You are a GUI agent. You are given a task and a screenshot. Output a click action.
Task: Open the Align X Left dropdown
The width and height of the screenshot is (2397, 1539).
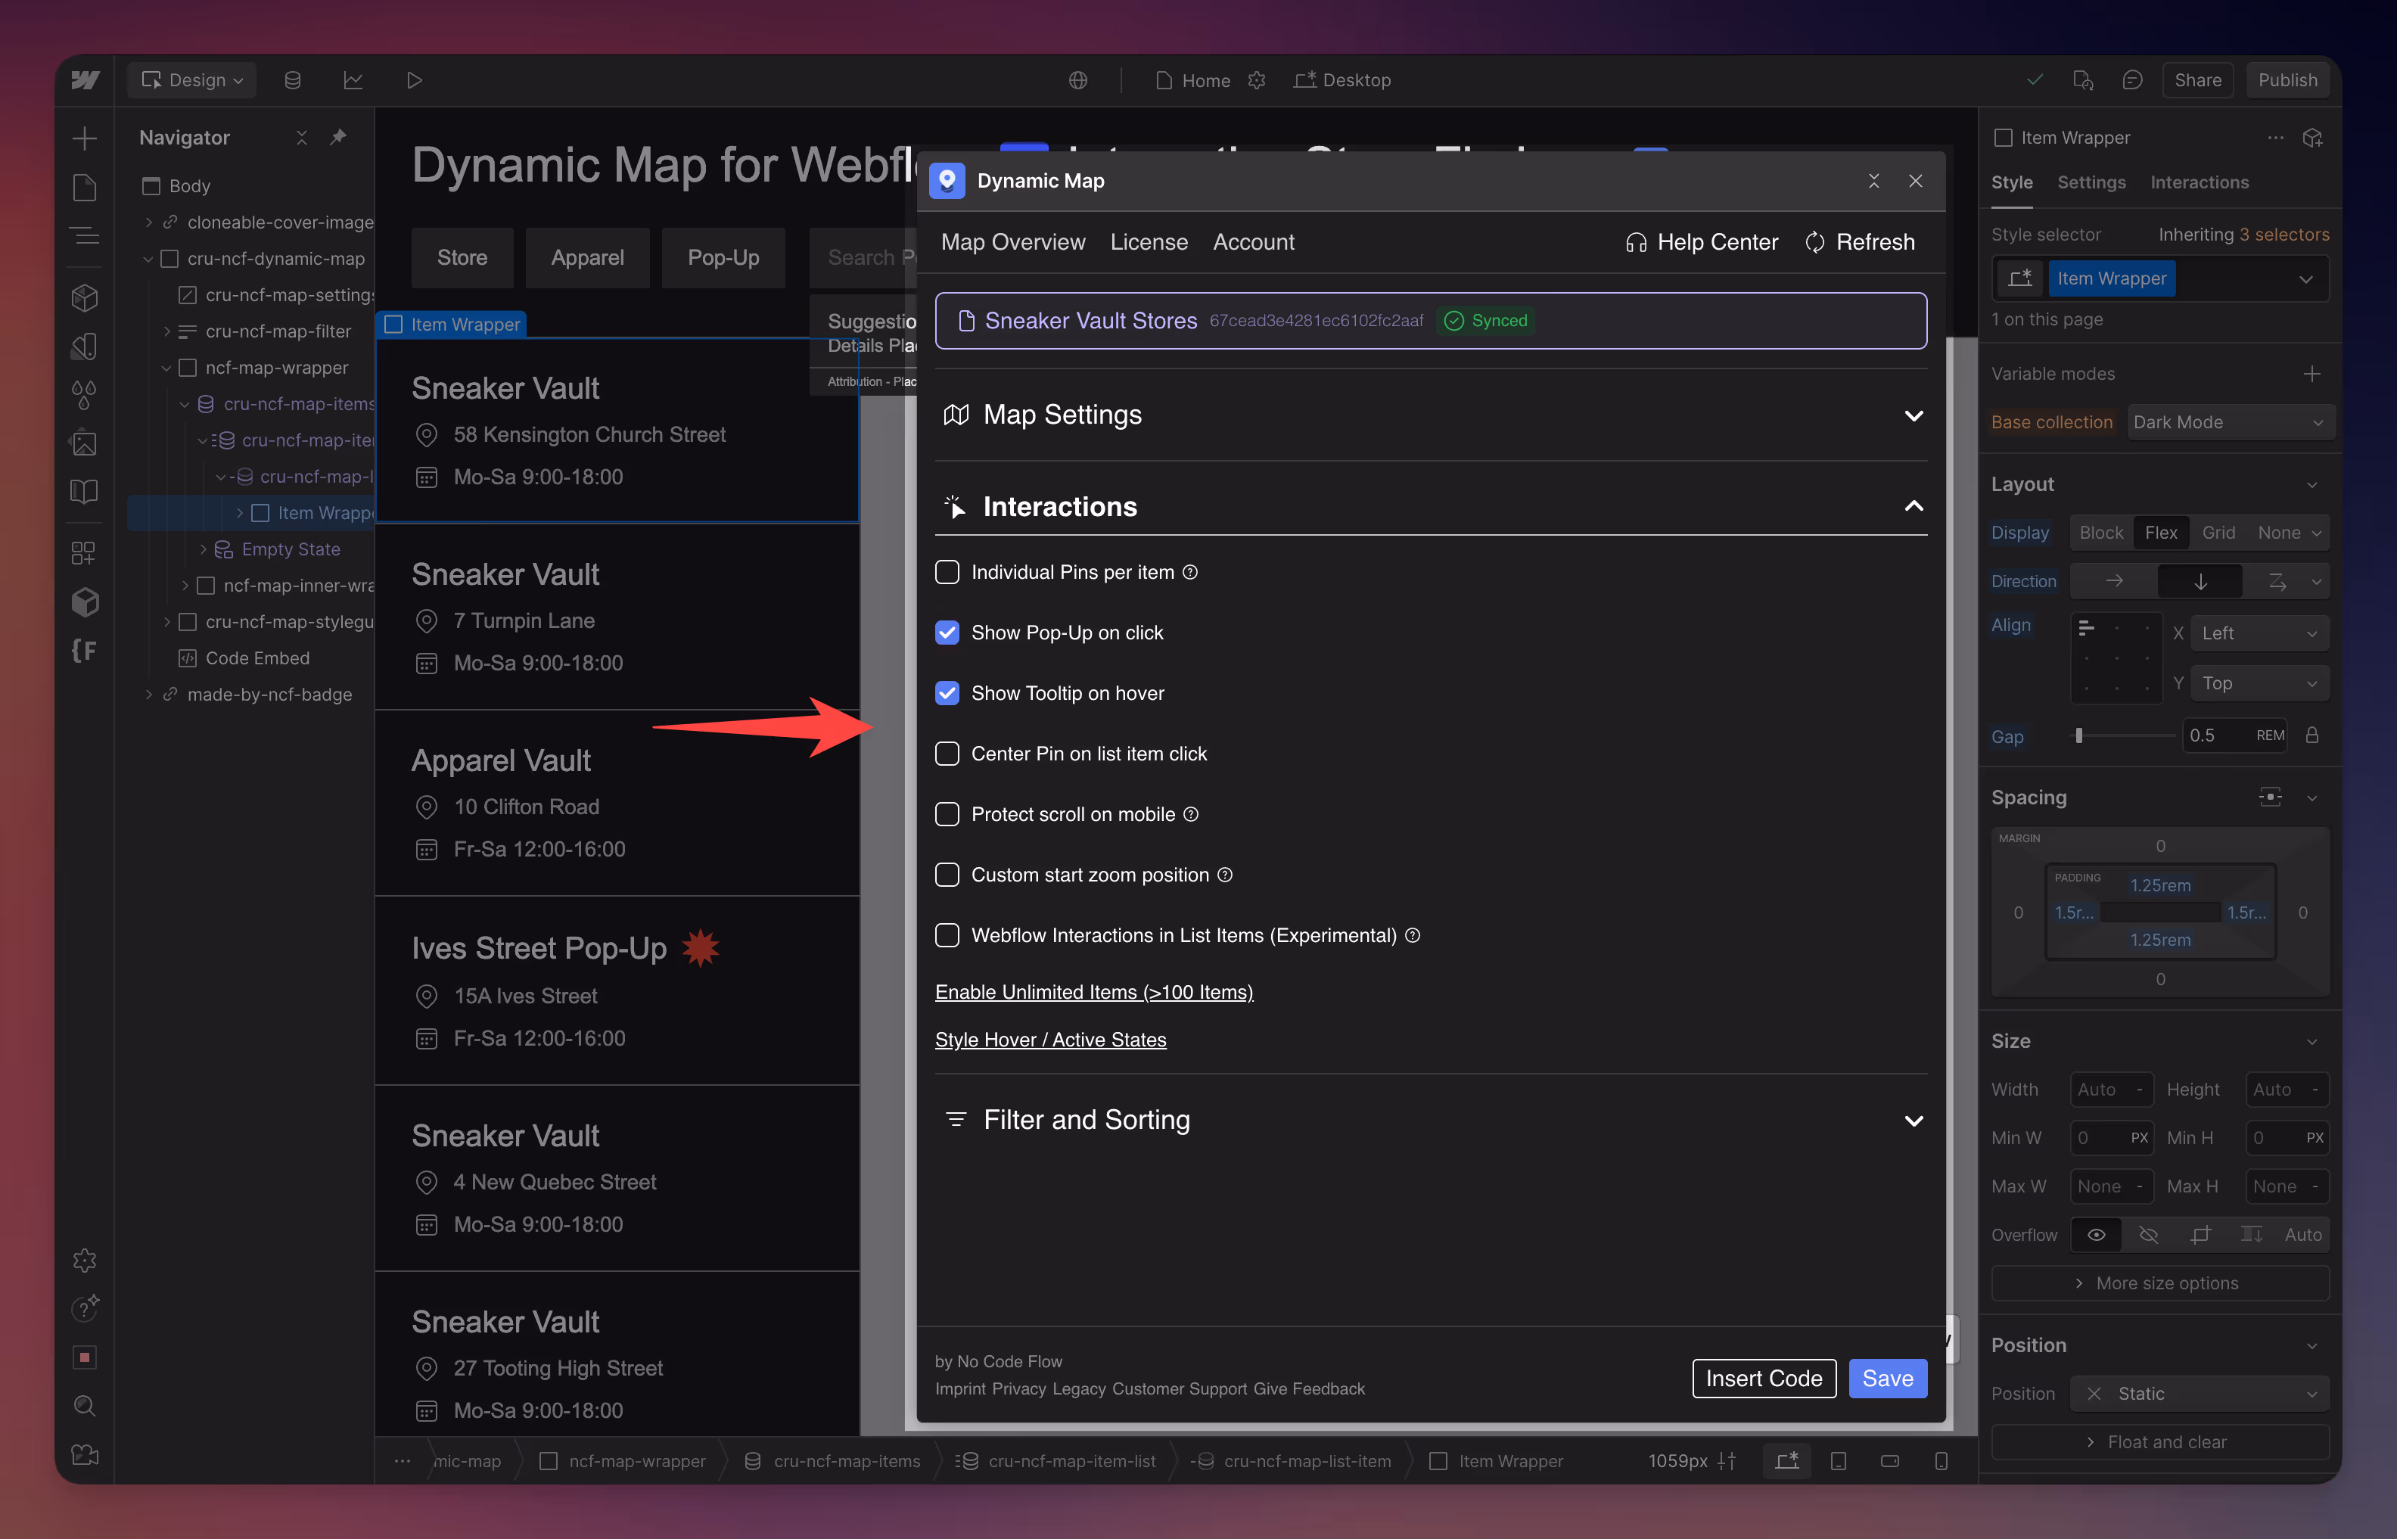2259,633
